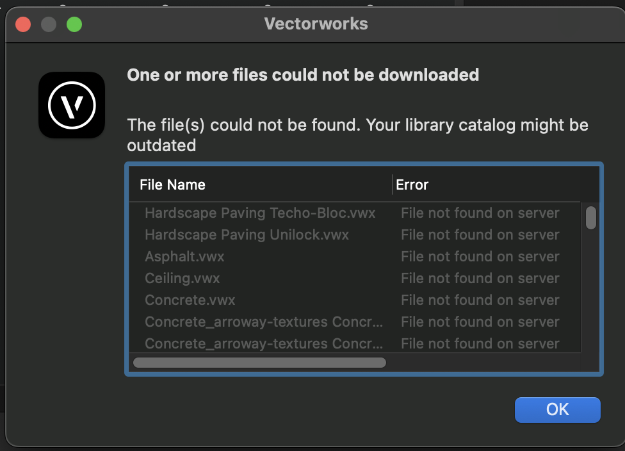Select the Ceiling.vwx file name
Image resolution: width=625 pixels, height=451 pixels.
point(183,278)
